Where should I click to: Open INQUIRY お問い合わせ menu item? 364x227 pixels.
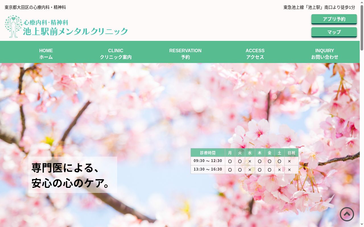tap(325, 54)
